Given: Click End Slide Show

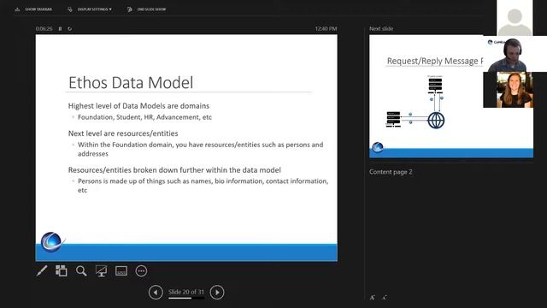Looking at the screenshot, I should coord(147,9).
